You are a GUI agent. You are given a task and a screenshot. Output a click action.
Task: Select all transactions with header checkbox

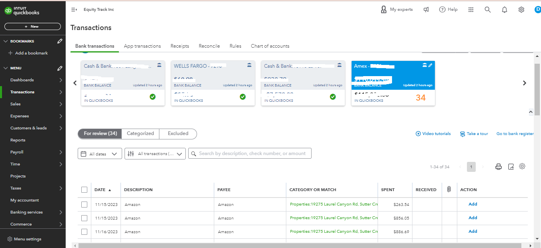[x=84, y=190]
